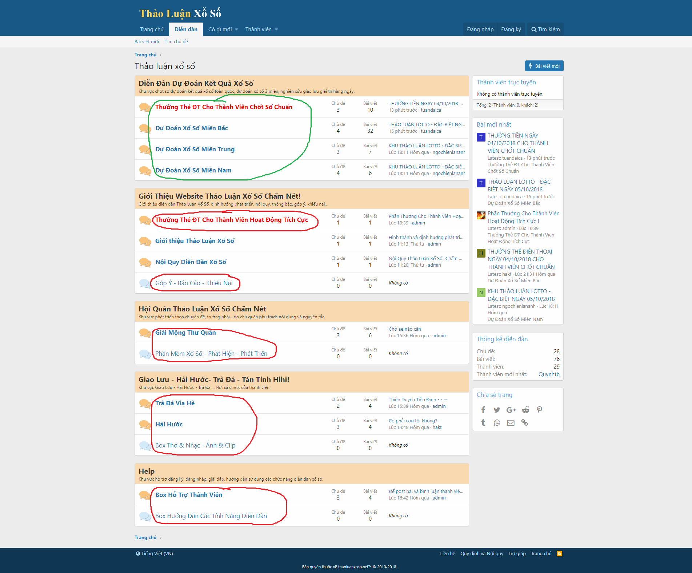The height and width of the screenshot is (573, 692).
Task: Share the page on Google+
Action: click(x=511, y=410)
